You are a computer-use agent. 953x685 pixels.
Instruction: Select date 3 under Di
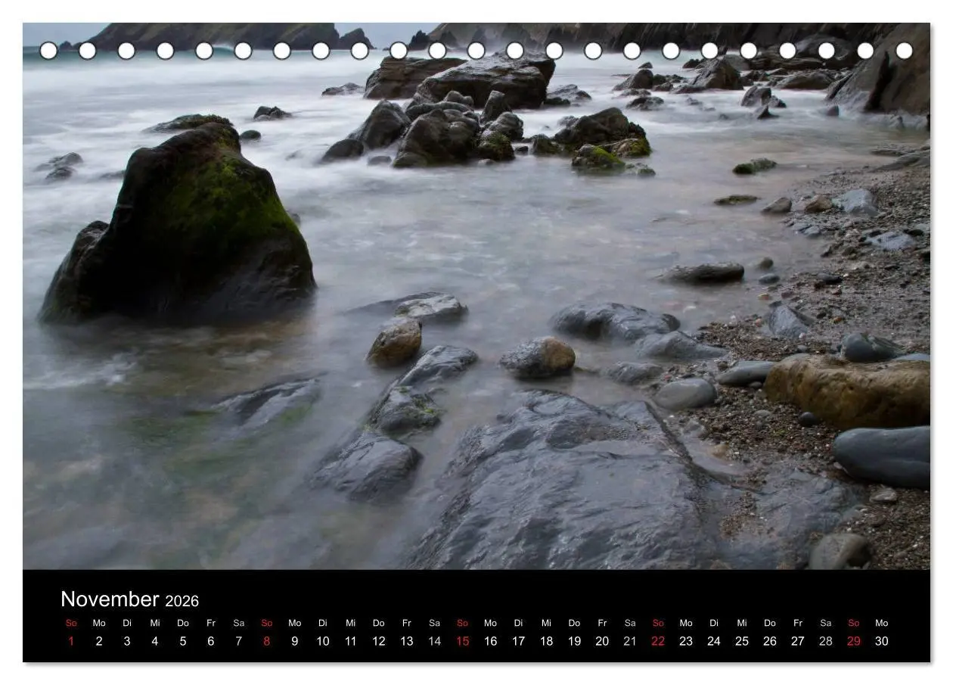(126, 641)
